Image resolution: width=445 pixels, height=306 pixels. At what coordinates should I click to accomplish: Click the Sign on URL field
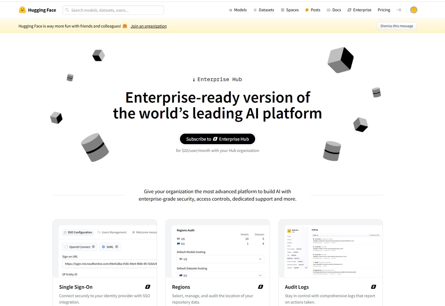click(110, 264)
